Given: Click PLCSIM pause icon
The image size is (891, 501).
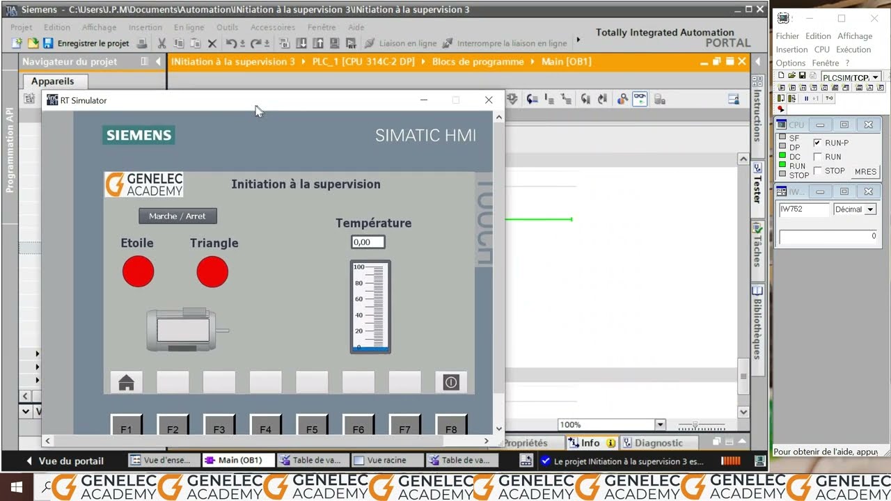Looking at the screenshot, I should [806, 98].
